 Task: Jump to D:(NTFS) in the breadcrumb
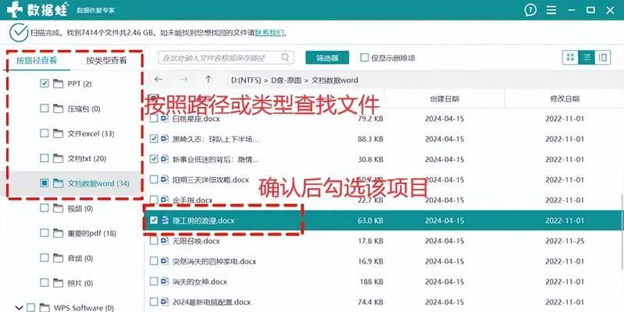[246, 80]
